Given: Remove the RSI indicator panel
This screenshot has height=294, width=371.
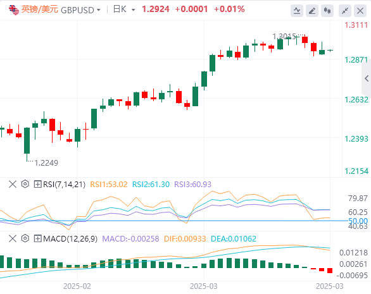Looking at the screenshot, I should [13, 184].
